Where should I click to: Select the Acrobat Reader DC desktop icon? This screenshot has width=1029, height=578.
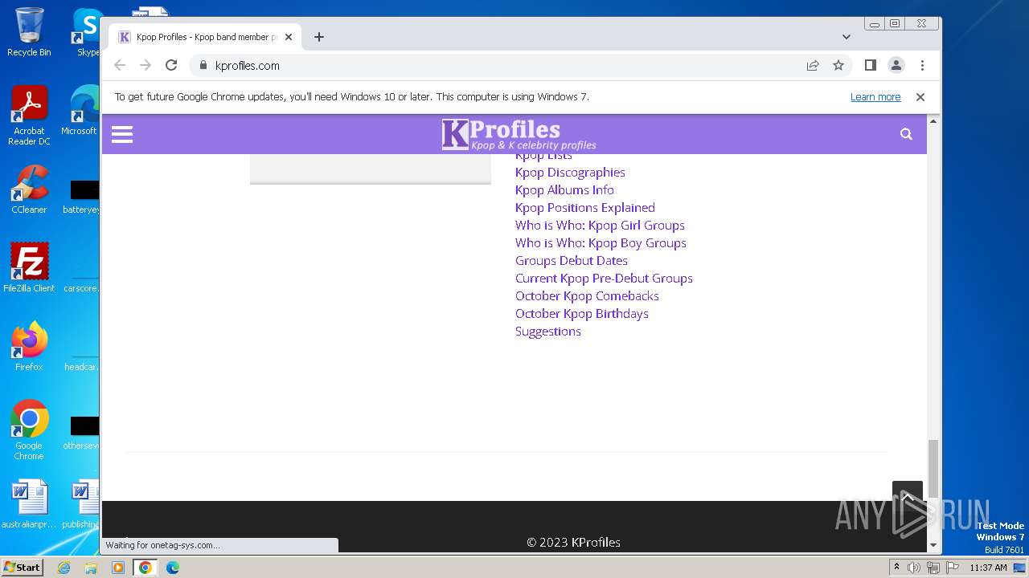pos(29,116)
